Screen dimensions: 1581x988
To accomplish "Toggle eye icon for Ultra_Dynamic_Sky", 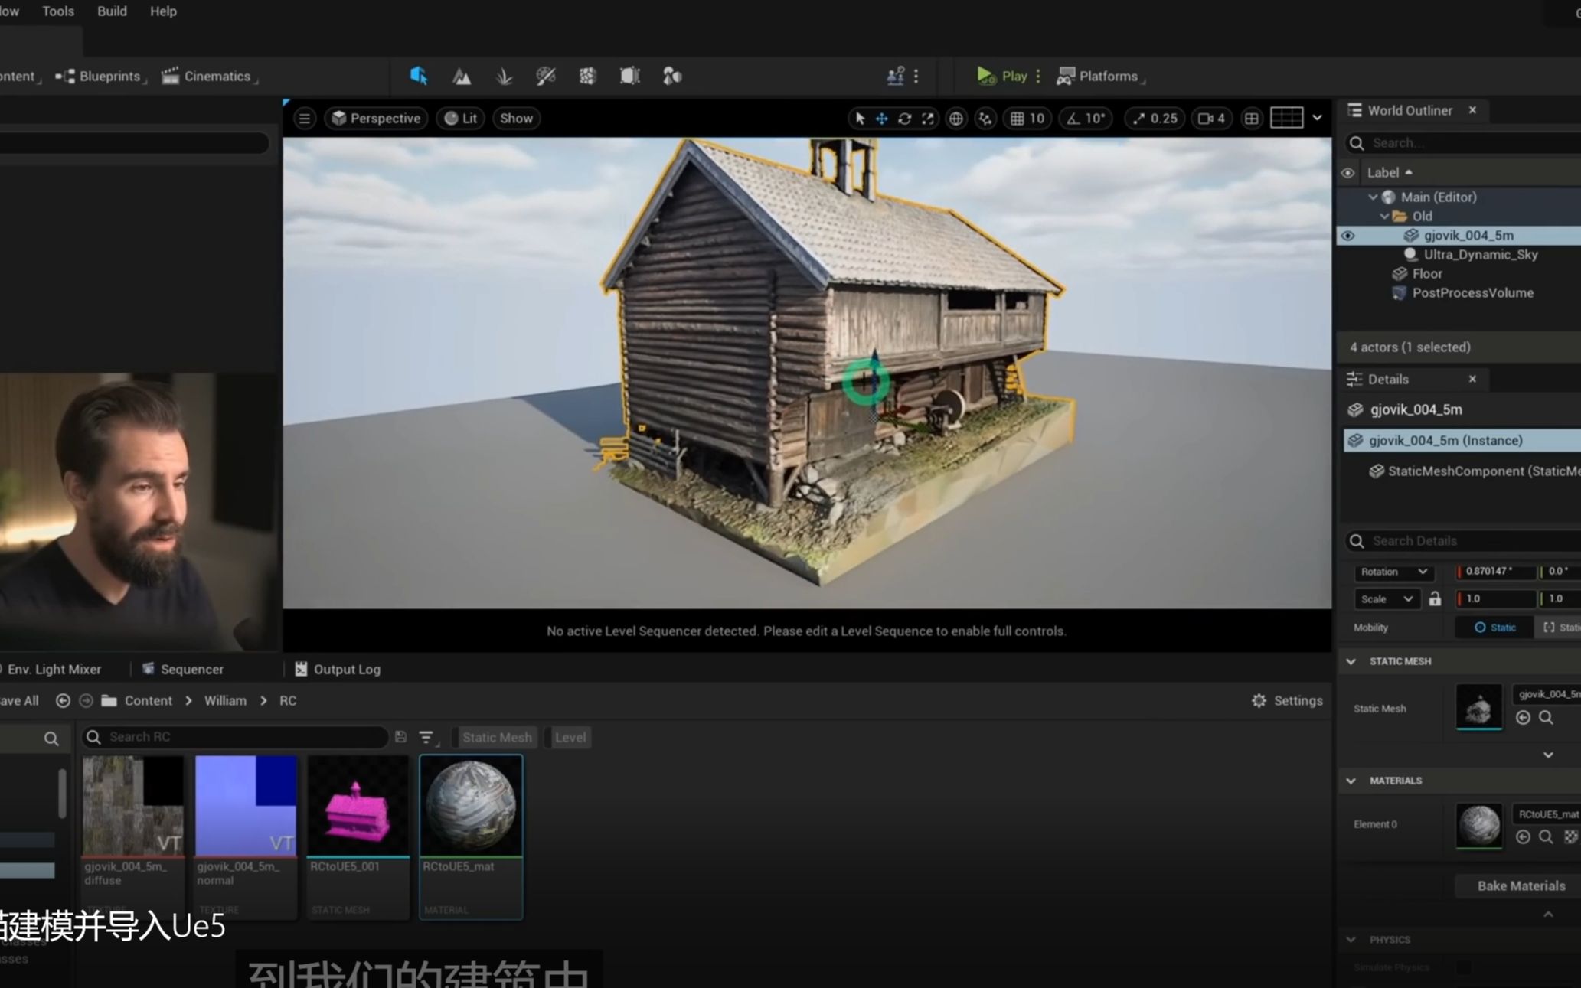I will click(x=1347, y=254).
